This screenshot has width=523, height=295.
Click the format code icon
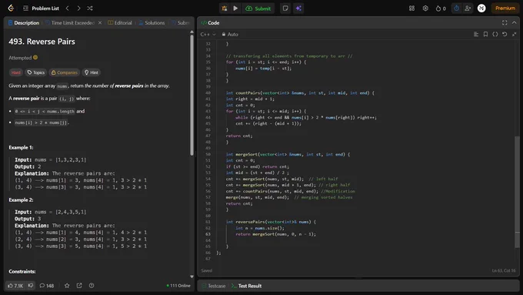tap(476, 34)
